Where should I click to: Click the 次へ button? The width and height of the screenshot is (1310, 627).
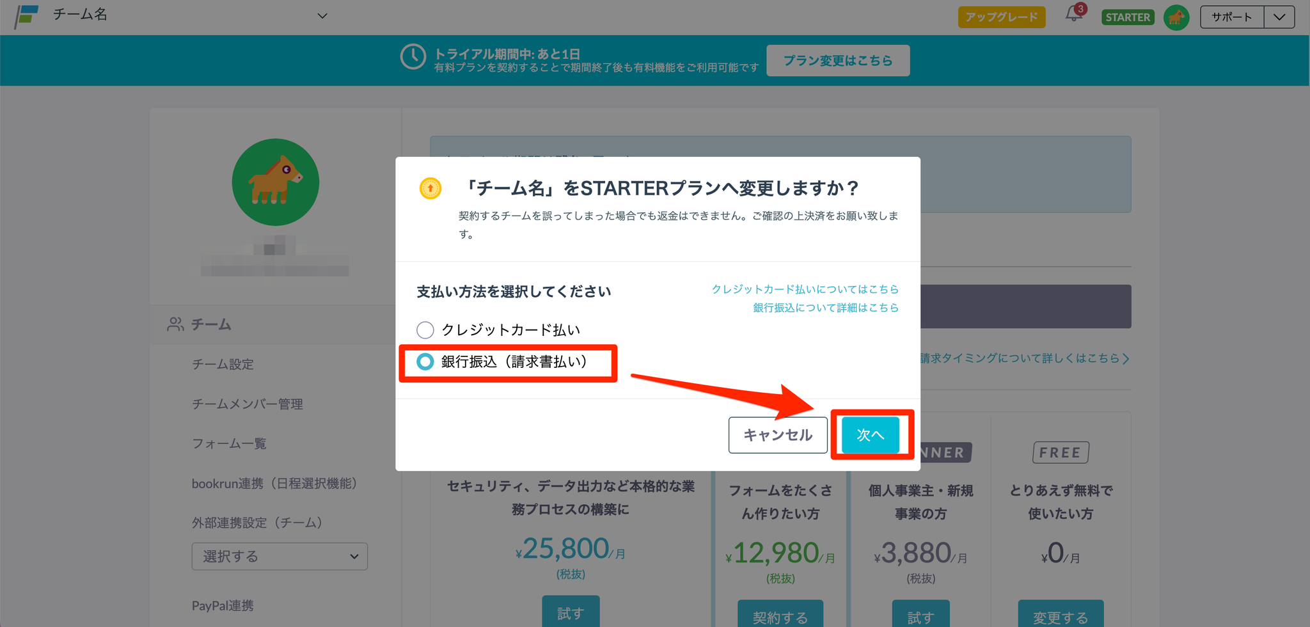(871, 435)
